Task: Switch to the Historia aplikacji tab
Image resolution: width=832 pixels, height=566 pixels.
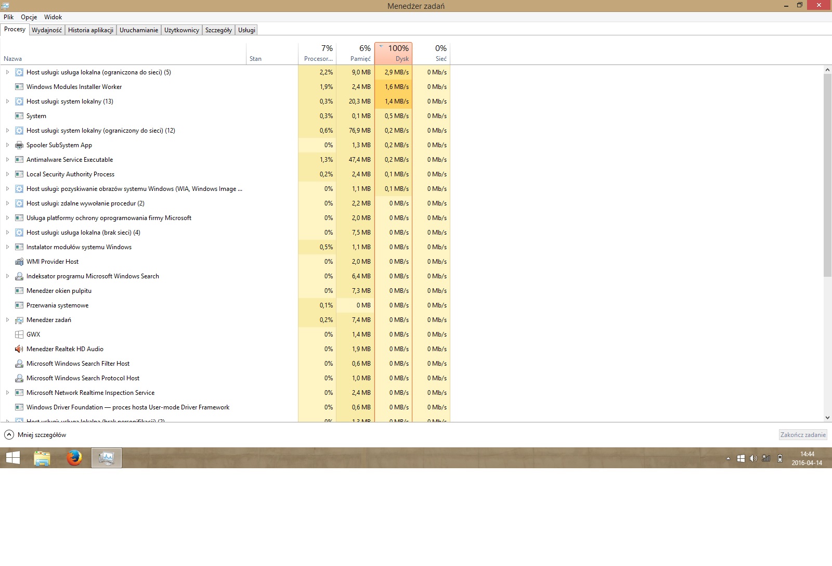Action: (90, 30)
